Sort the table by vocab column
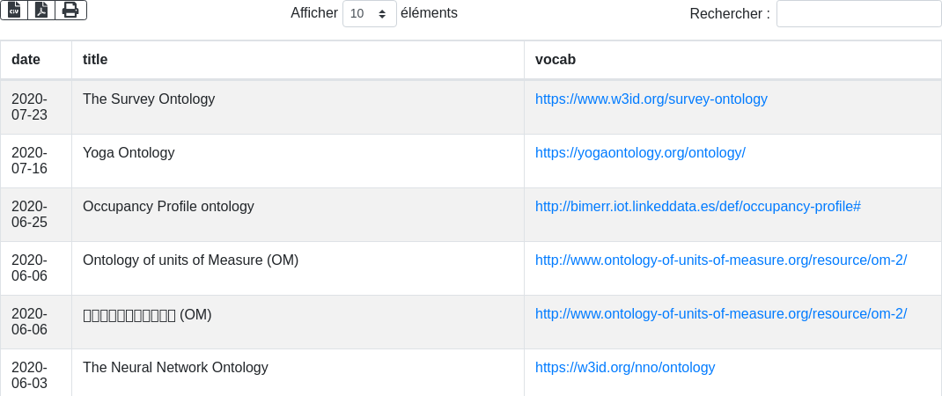Screen dimensions: 942x396 click(733, 60)
